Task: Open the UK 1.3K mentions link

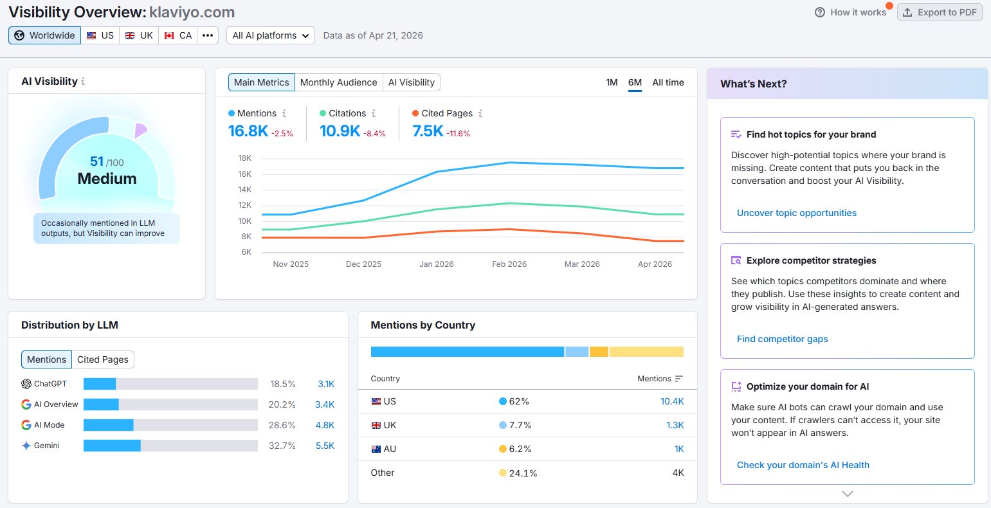Action: (x=675, y=425)
